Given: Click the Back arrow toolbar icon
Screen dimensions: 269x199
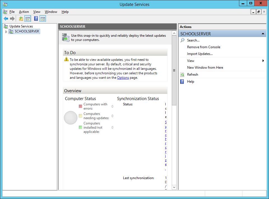Looking at the screenshot, I should click(6, 18).
